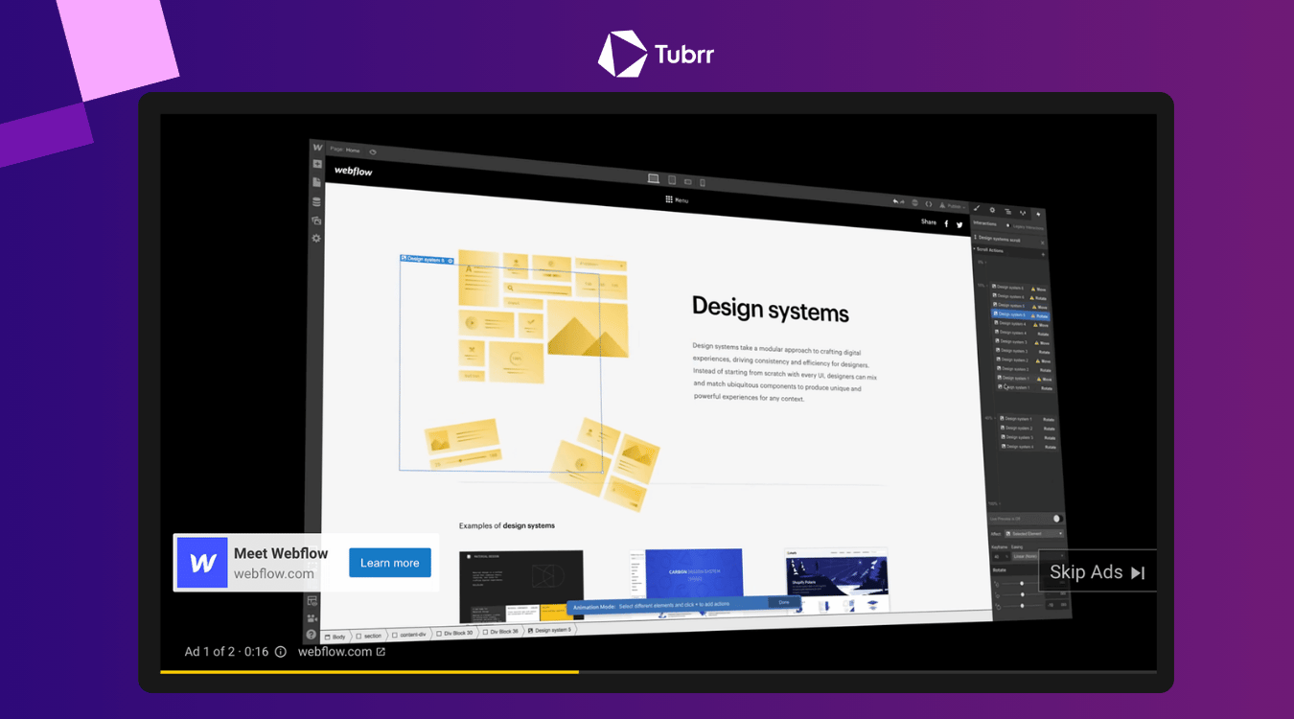
Task: Click the Facebook share icon
Action: click(946, 223)
